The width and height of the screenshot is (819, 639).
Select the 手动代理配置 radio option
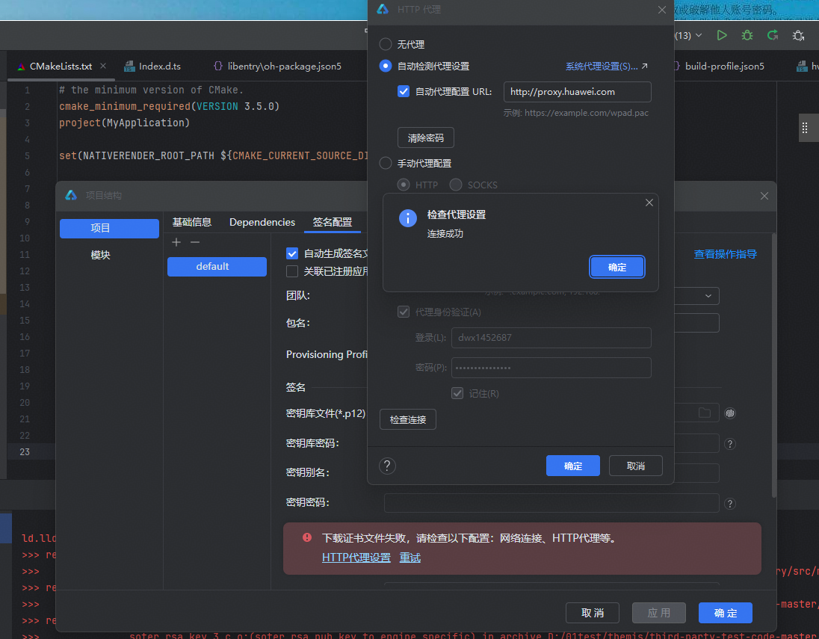pos(386,163)
